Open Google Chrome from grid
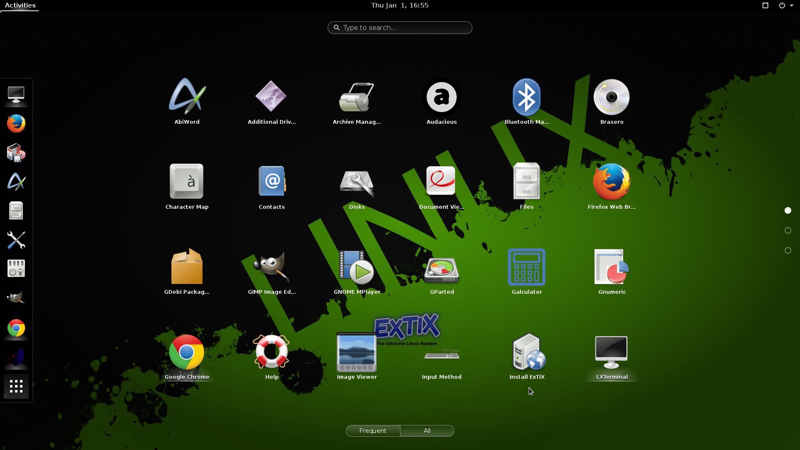Screen dimensions: 800x450 point(187,357)
